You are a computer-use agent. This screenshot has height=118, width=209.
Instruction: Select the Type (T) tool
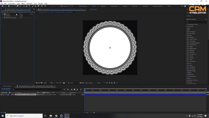(29, 6)
